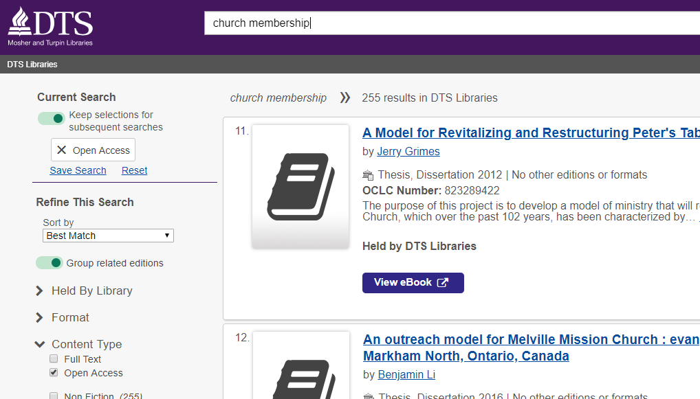The width and height of the screenshot is (700, 399).
Task: Click the View eBook button
Action: [x=413, y=282]
